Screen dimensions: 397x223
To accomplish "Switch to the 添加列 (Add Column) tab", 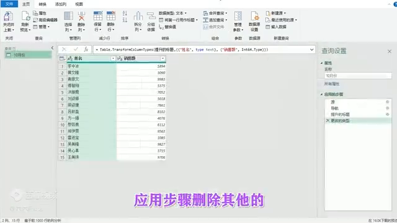I will (x=61, y=4).
